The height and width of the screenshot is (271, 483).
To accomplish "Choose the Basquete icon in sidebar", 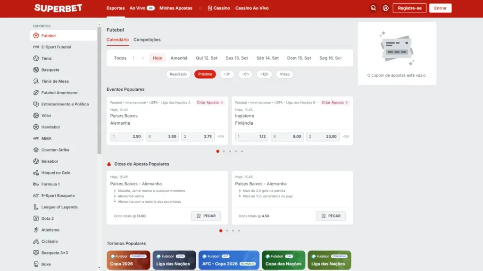I will (36, 70).
